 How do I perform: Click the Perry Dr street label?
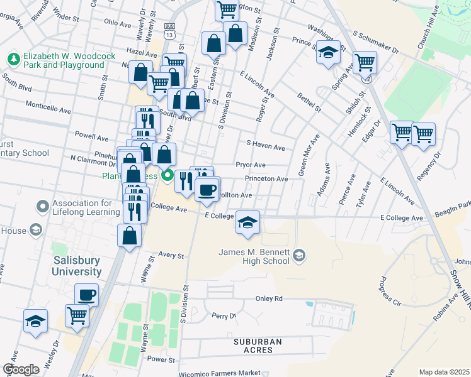click(x=224, y=316)
